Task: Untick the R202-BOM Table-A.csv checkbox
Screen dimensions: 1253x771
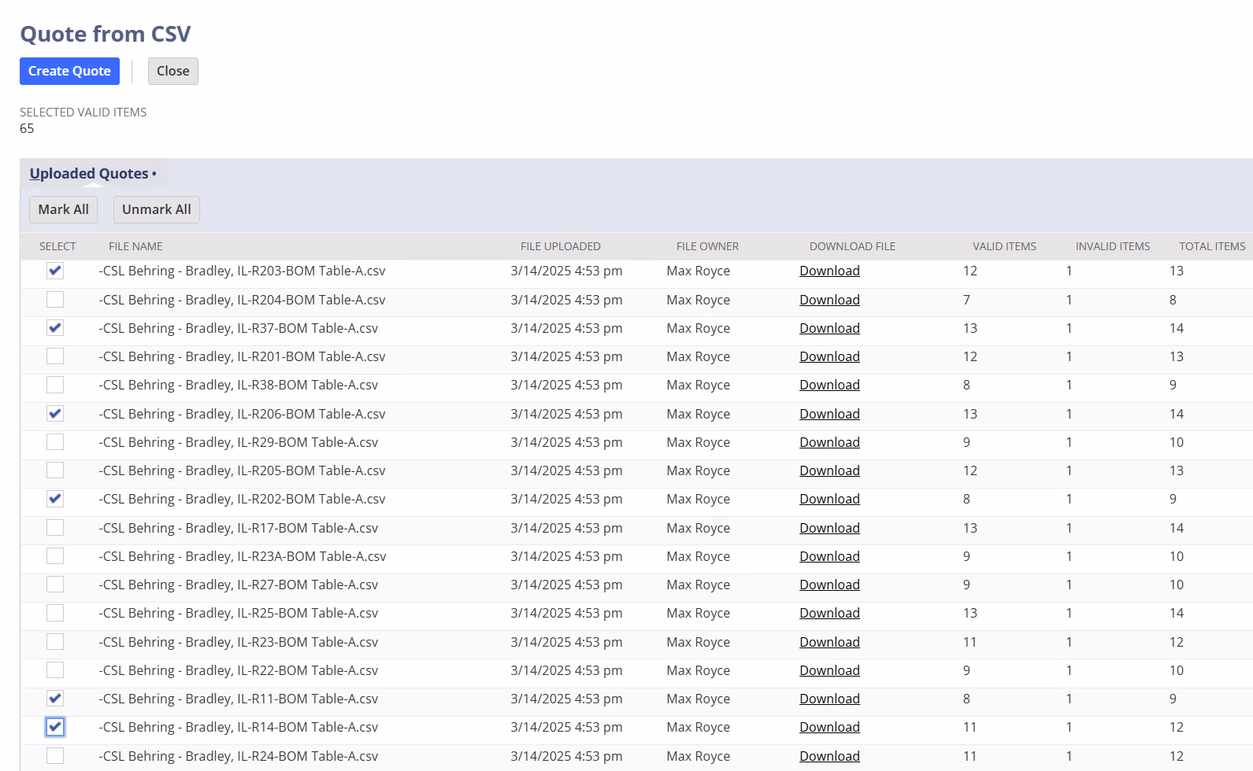Action: coord(55,499)
